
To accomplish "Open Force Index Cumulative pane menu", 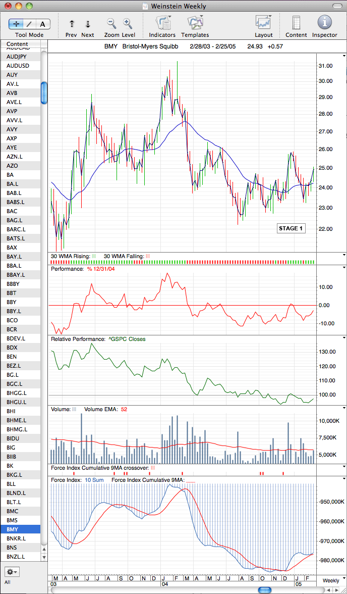I will [x=344, y=479].
